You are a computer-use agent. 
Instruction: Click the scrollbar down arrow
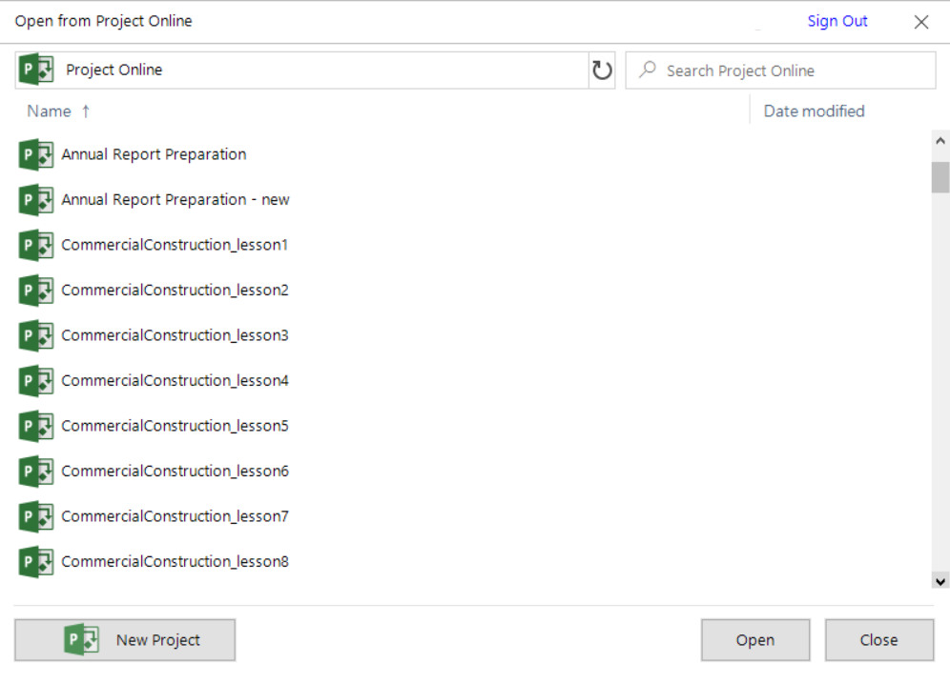[940, 581]
